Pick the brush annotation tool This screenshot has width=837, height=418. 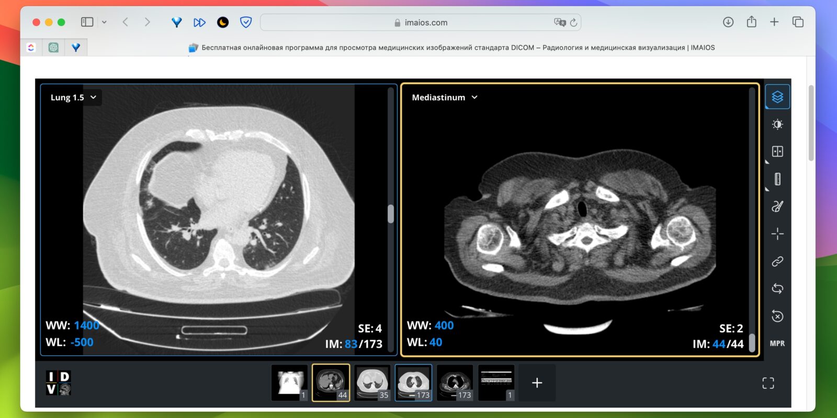pos(777,206)
